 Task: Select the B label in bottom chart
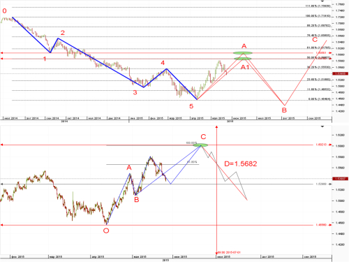pyautogui.click(x=137, y=200)
